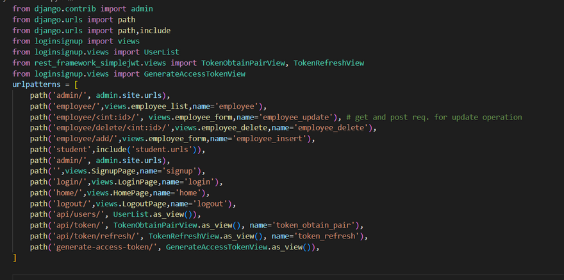Click 'TokenRefreshView' in the simplejwt import line
The image size is (564, 280).
click(x=329, y=63)
